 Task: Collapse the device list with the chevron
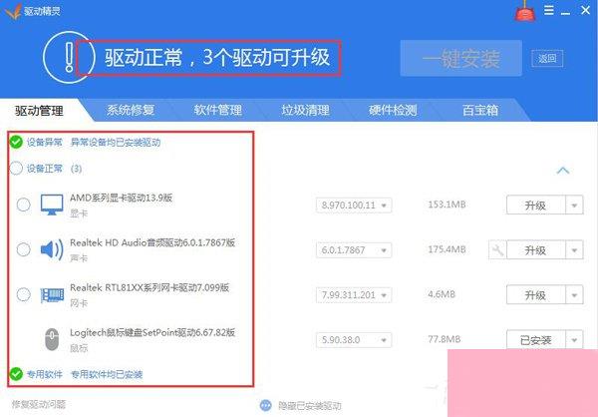point(563,171)
